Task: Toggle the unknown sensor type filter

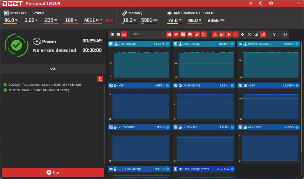Action: tap(263, 35)
